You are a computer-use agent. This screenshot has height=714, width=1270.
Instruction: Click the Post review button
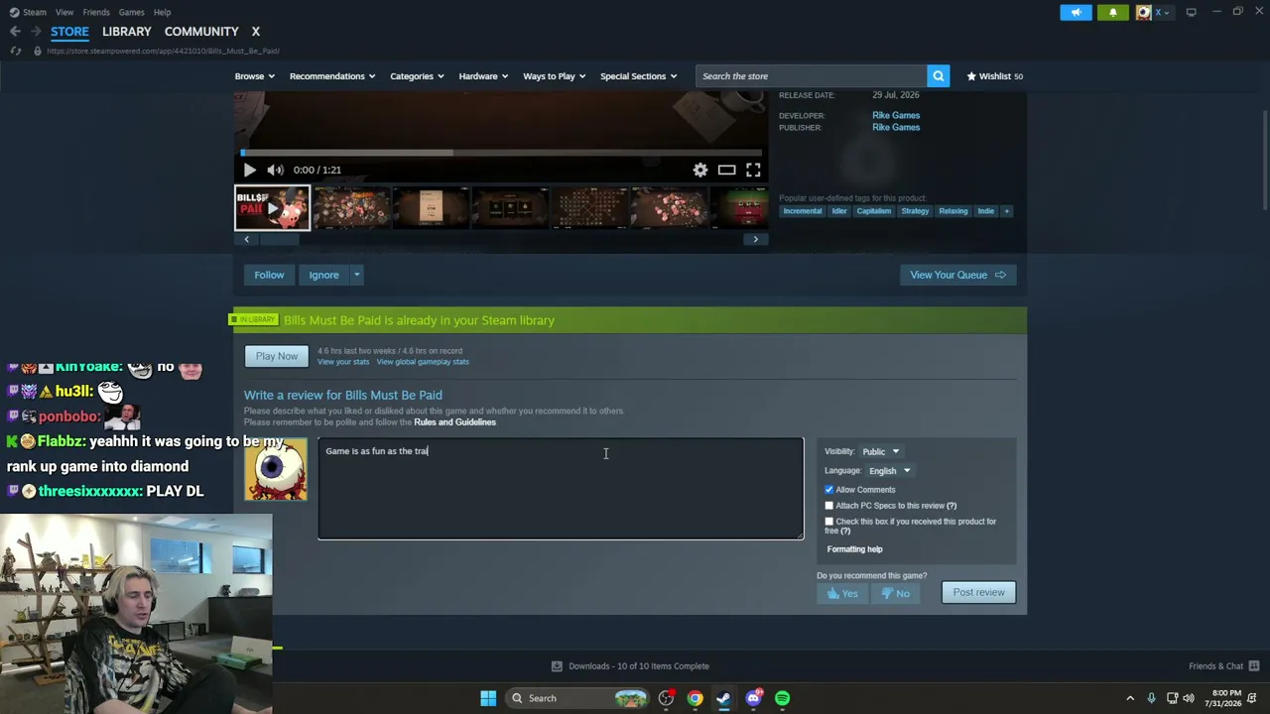(x=978, y=593)
